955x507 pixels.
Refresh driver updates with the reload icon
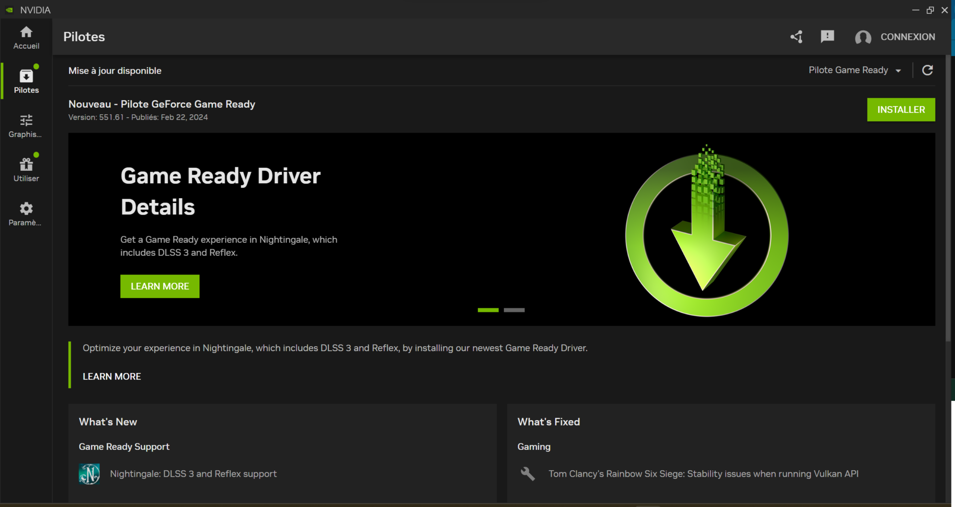click(x=927, y=70)
